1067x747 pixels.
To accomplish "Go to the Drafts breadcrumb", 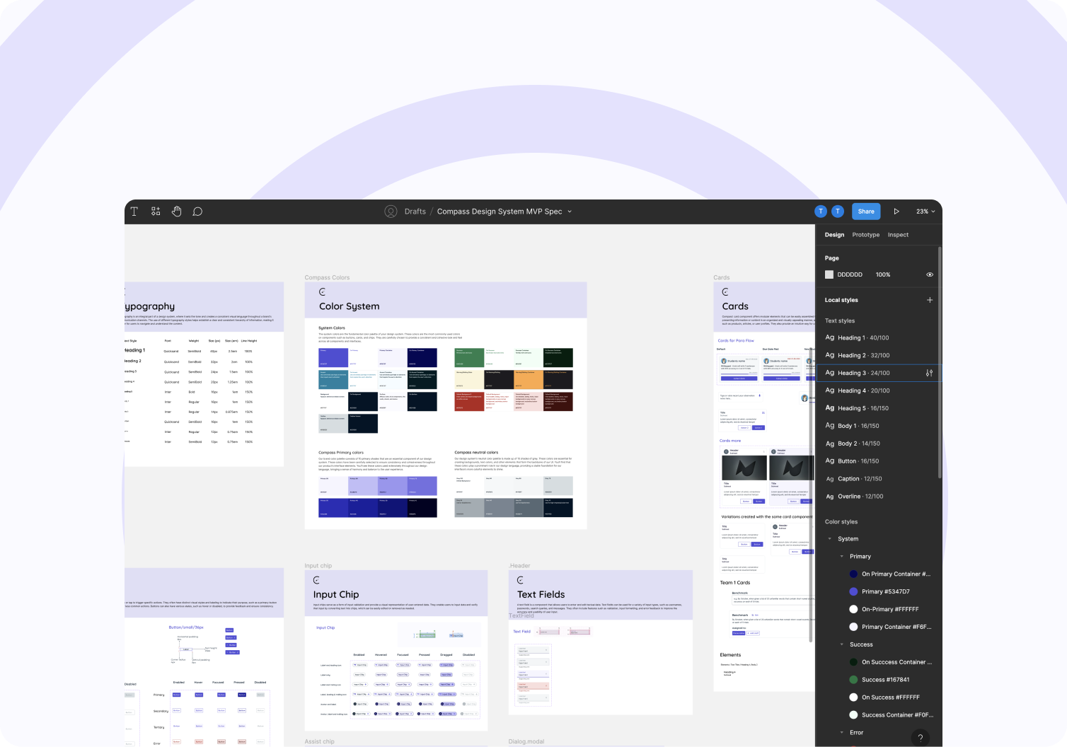I will (x=415, y=212).
